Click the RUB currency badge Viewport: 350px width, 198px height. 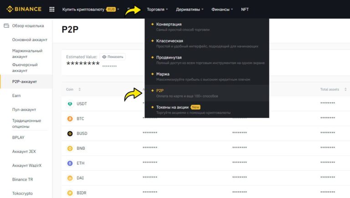tap(111, 10)
